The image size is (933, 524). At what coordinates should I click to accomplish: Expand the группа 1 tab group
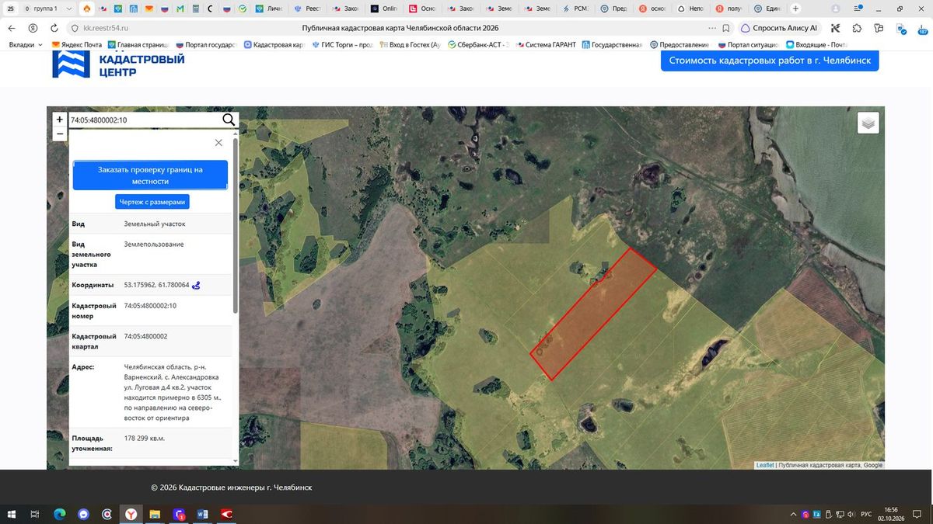point(47,9)
